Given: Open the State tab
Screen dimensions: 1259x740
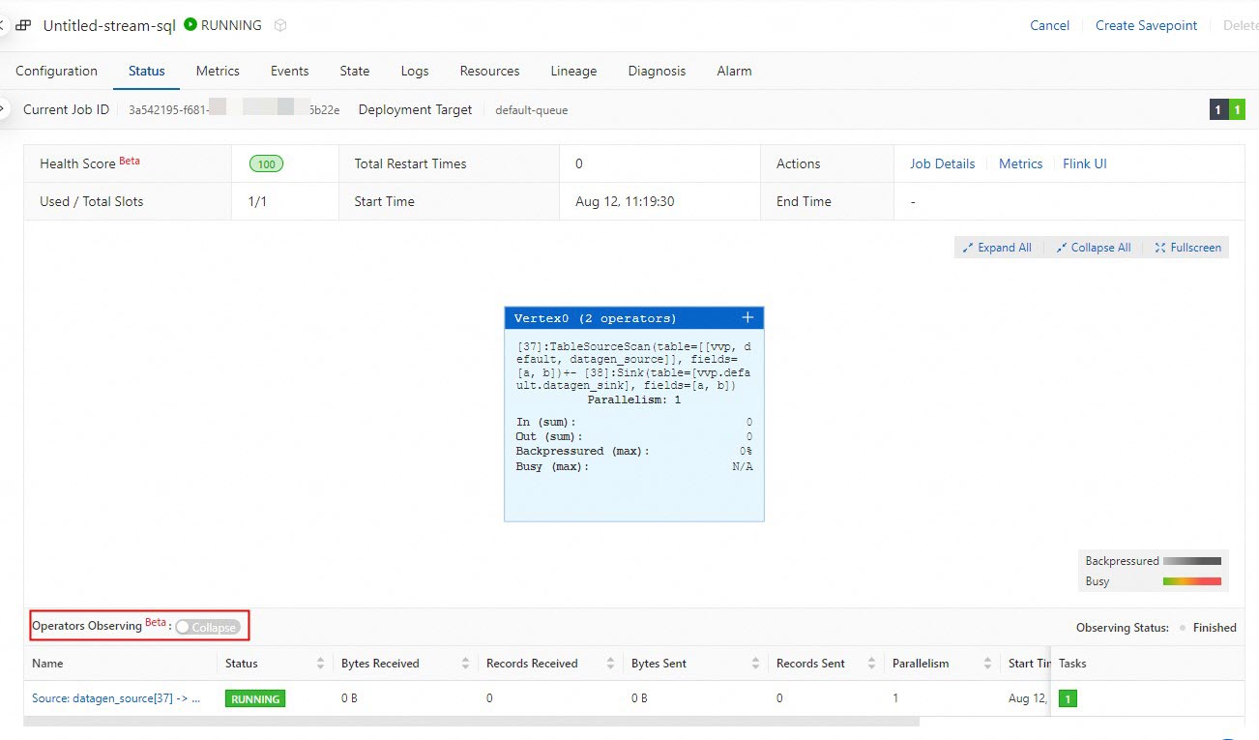Looking at the screenshot, I should pos(355,71).
